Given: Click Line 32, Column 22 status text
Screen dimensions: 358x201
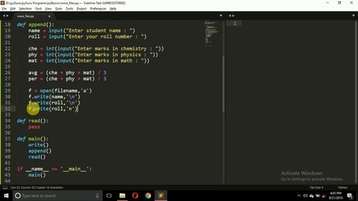Looking at the screenshot, I should pyautogui.click(x=36, y=188).
